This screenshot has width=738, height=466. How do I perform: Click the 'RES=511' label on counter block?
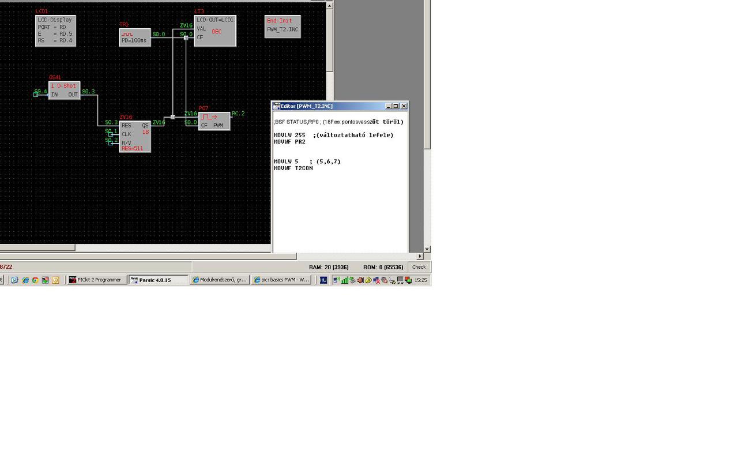[133, 149]
